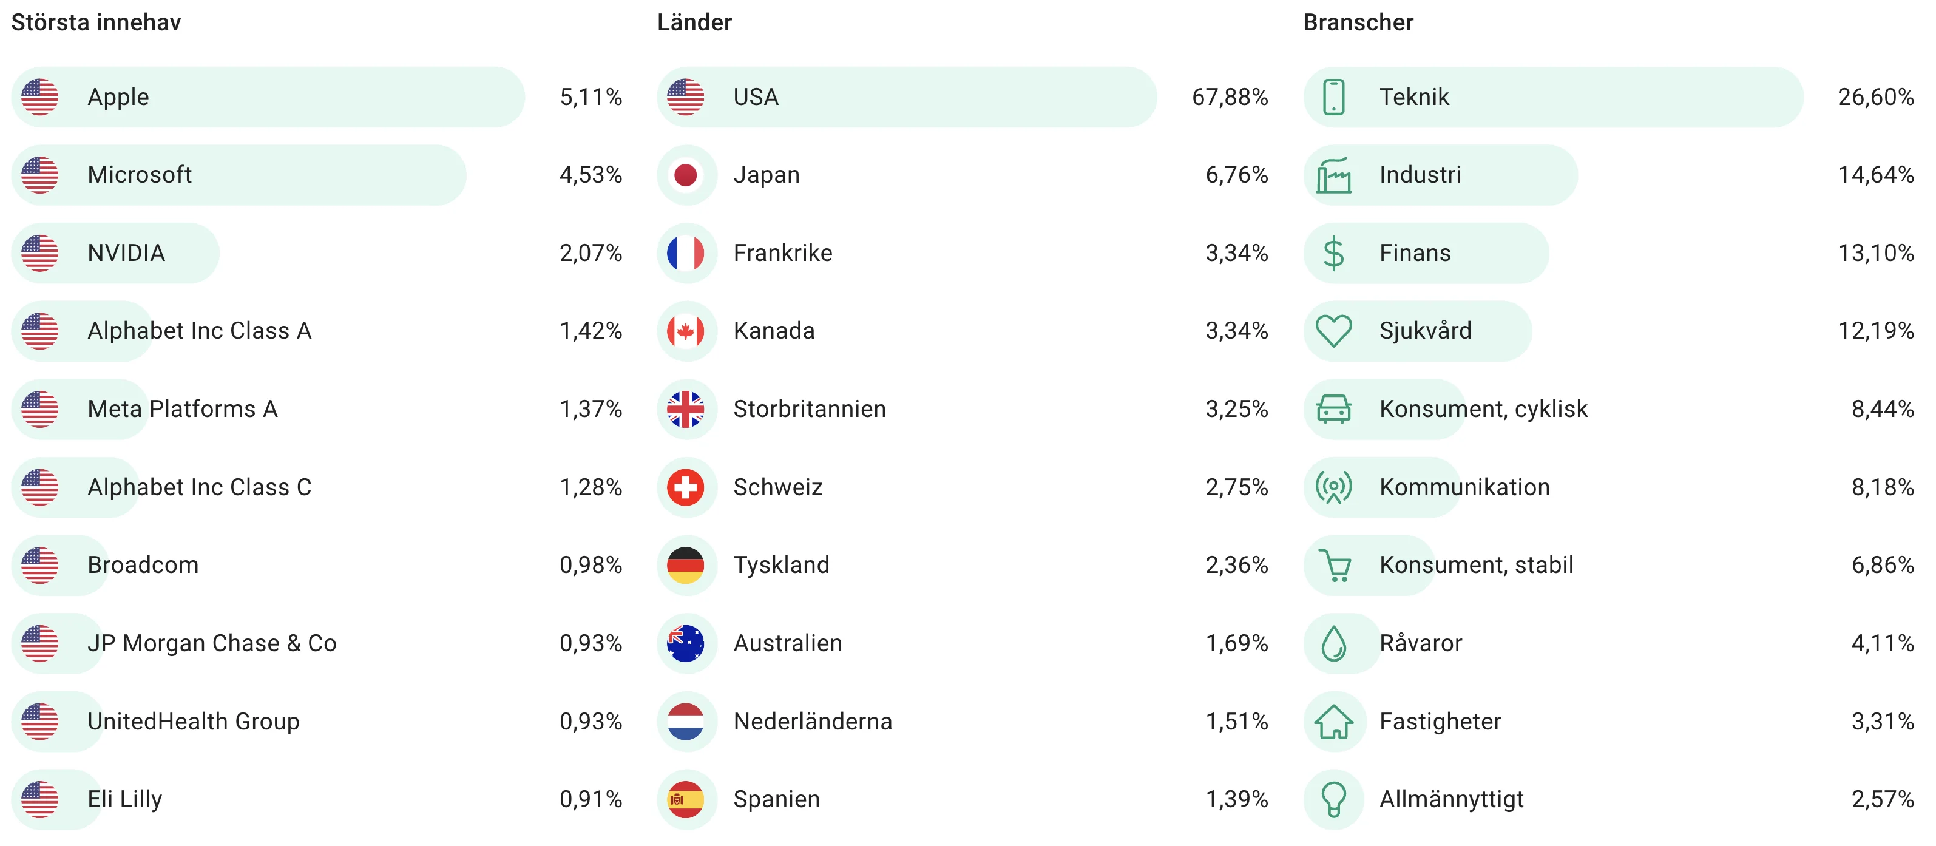
Task: Click the Teknik phone icon
Action: click(x=1333, y=97)
